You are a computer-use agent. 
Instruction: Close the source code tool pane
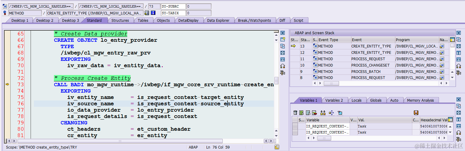tap(282, 33)
